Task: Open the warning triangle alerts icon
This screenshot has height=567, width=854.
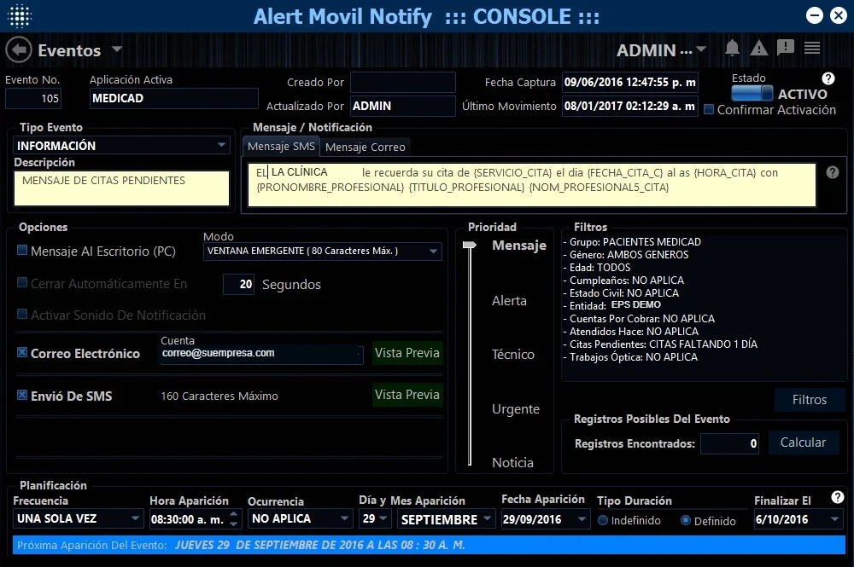Action: click(758, 49)
